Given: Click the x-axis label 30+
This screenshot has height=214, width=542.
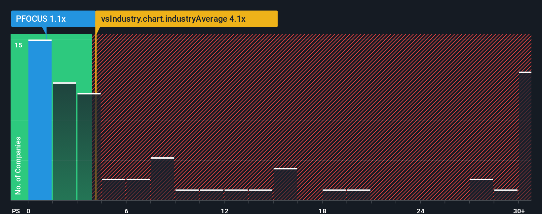Looking at the screenshot, I should [x=519, y=211].
